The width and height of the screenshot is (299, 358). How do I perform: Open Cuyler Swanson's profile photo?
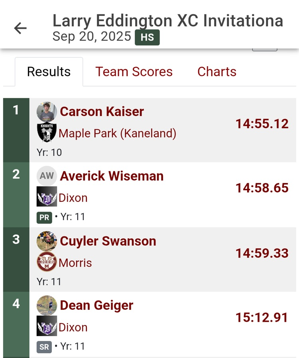point(47,241)
